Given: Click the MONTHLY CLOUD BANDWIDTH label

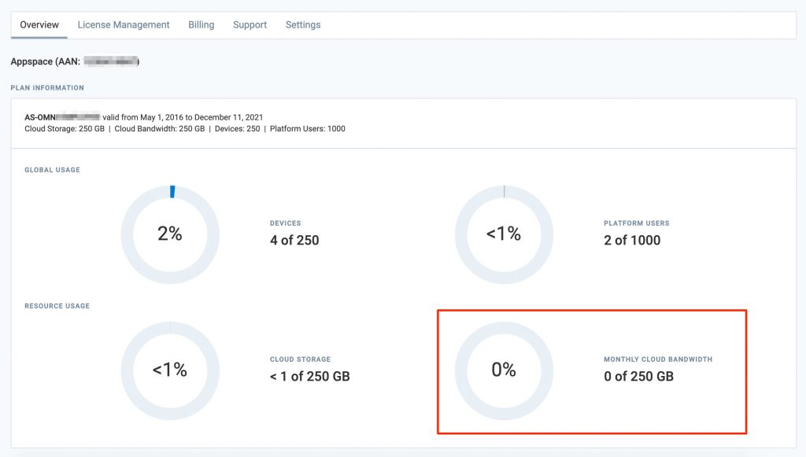Looking at the screenshot, I should tap(658, 359).
